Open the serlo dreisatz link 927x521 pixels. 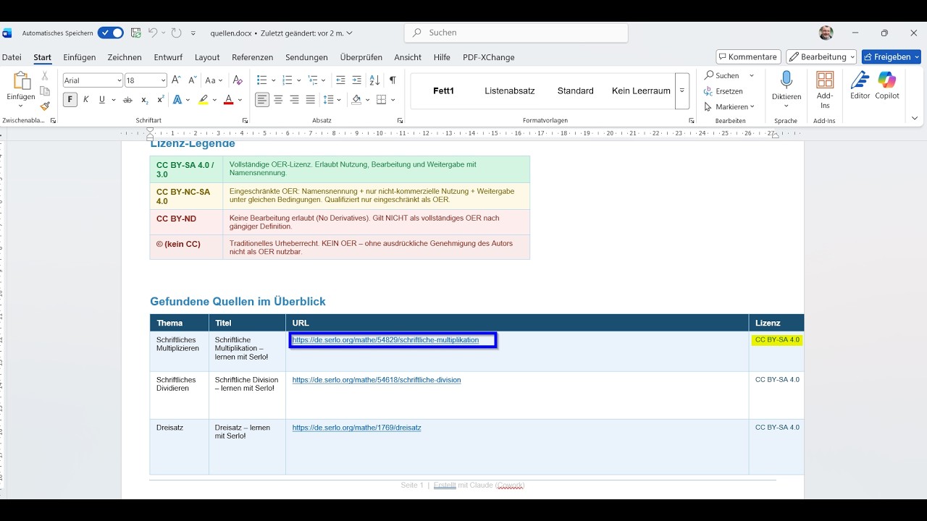point(356,428)
